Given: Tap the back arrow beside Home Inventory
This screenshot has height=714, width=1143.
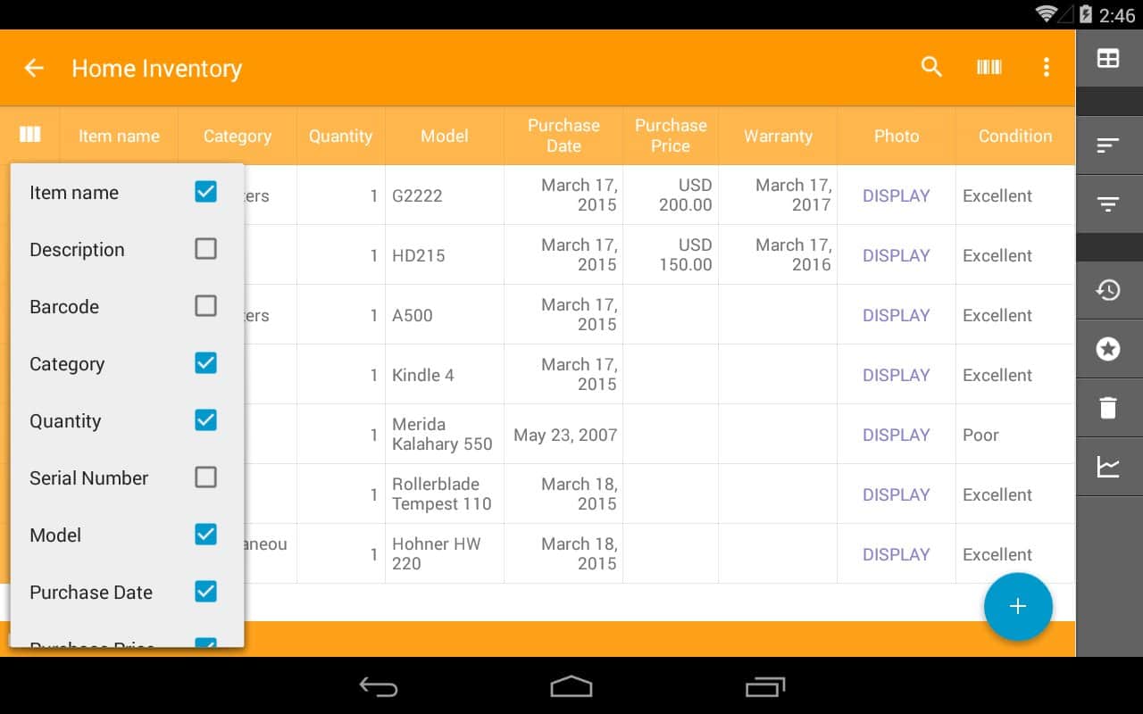Looking at the screenshot, I should [34, 68].
